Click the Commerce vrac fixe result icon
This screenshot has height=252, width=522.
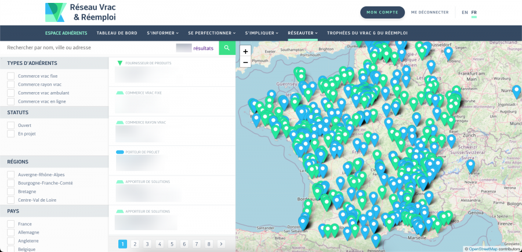point(120,93)
